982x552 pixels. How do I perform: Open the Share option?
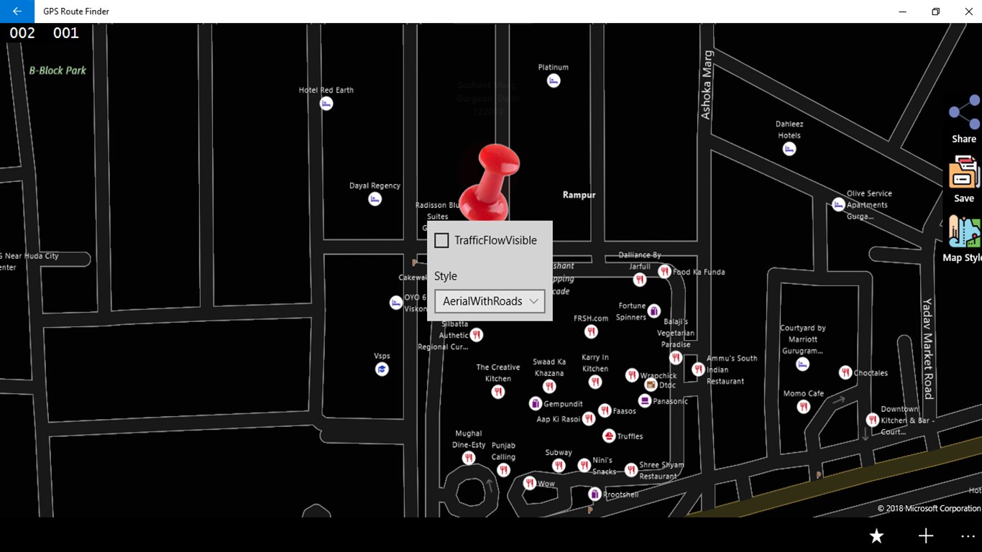964,119
